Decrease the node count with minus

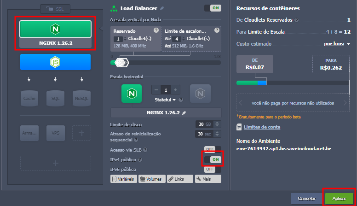156,90
